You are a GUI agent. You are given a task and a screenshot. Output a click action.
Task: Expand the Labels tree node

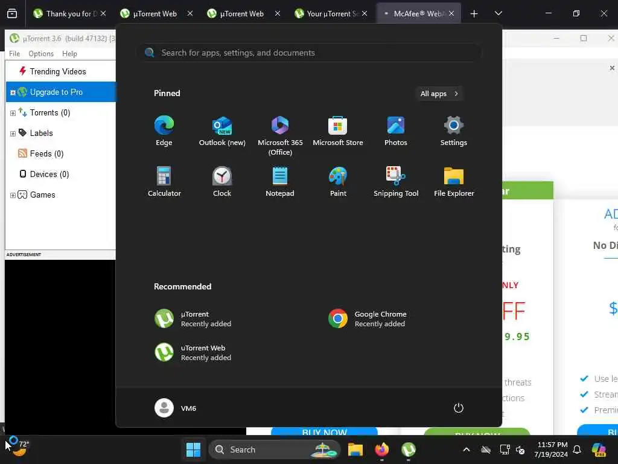tap(13, 134)
